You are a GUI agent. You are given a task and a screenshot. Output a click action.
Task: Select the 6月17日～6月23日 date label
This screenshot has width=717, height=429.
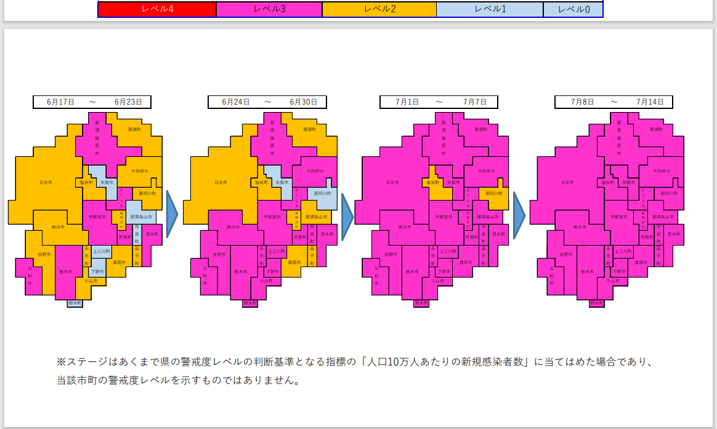pos(92,102)
